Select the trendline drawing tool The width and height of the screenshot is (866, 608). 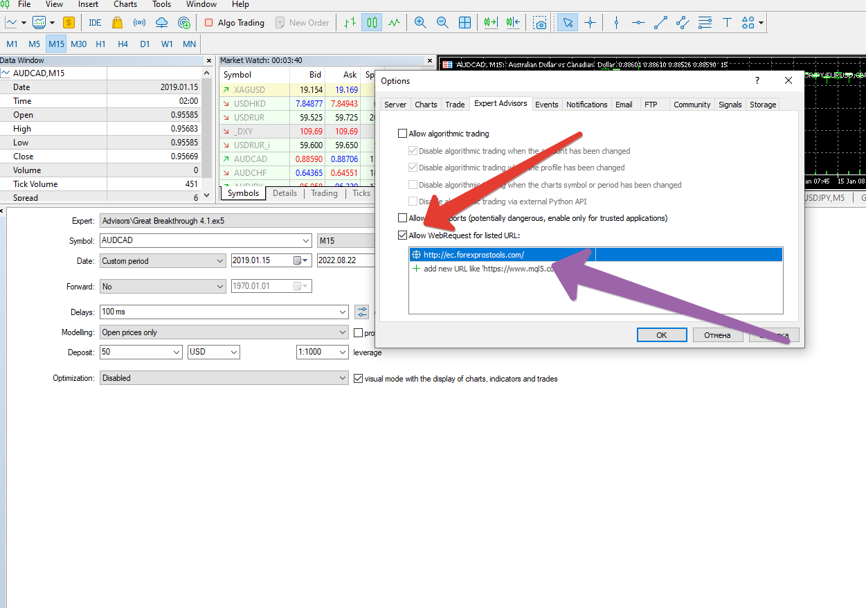[660, 22]
